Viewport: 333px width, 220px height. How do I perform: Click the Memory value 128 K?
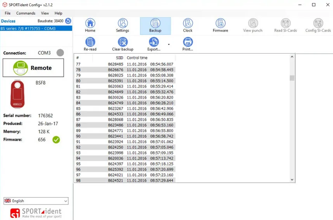[x=44, y=132]
